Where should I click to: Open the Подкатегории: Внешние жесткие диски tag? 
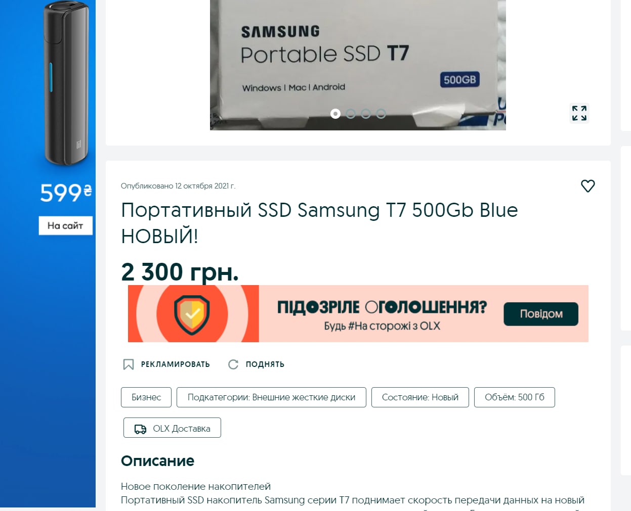[271, 397]
